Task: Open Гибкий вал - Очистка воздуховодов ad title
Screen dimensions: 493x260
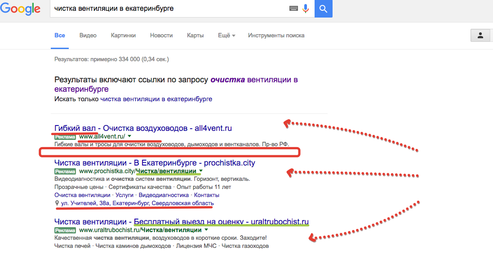Action: click(143, 128)
